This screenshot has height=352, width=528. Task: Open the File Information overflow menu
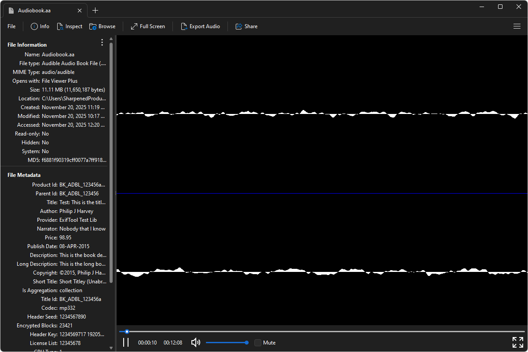tap(102, 42)
